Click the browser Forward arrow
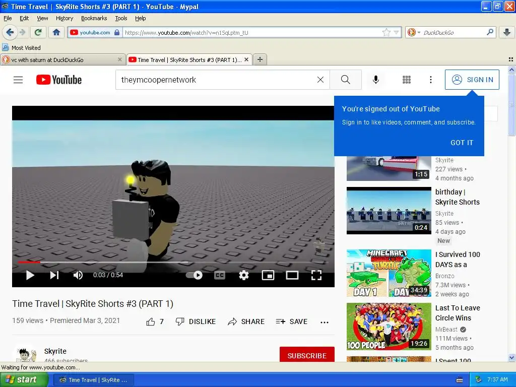516x387 pixels. pyautogui.click(x=22, y=32)
